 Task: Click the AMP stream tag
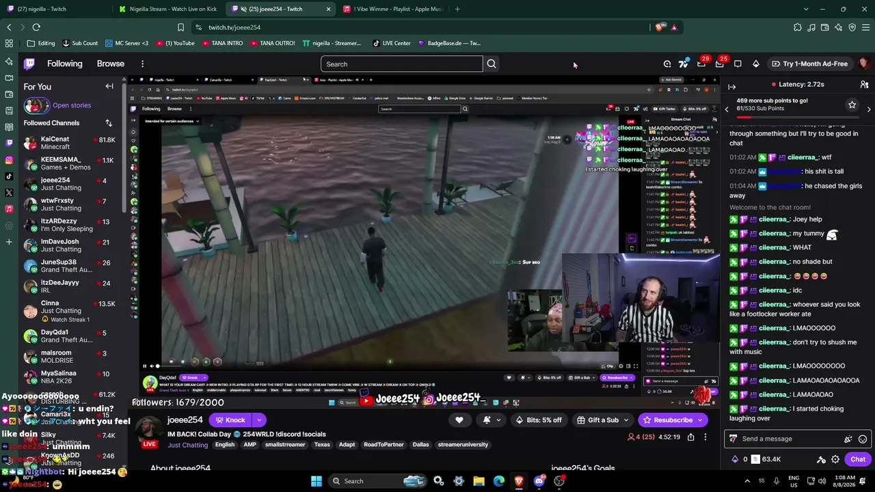coord(250,445)
